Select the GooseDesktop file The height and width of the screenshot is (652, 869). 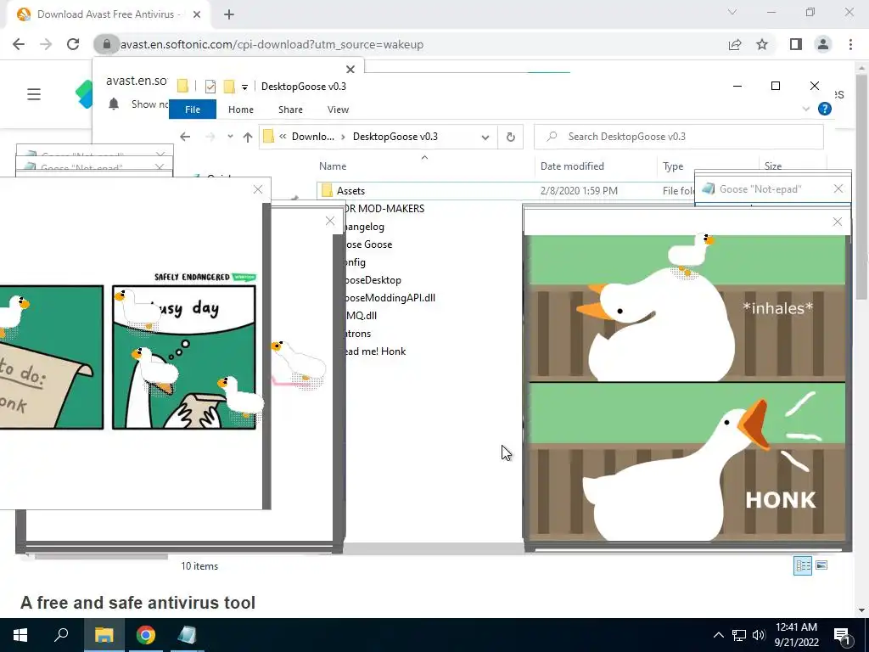[x=372, y=280]
